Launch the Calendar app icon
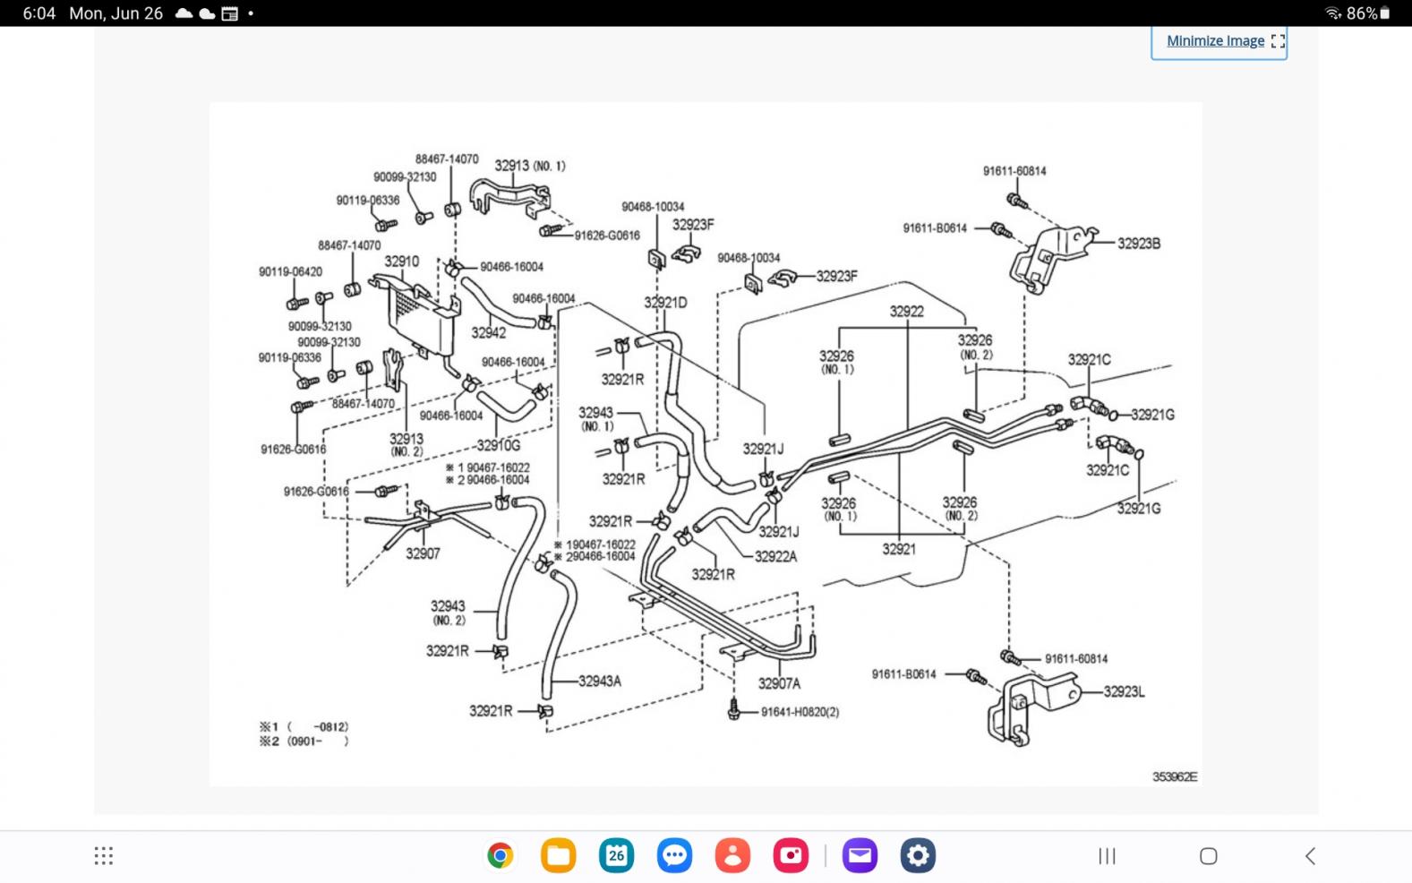This screenshot has width=1412, height=883. tap(617, 855)
